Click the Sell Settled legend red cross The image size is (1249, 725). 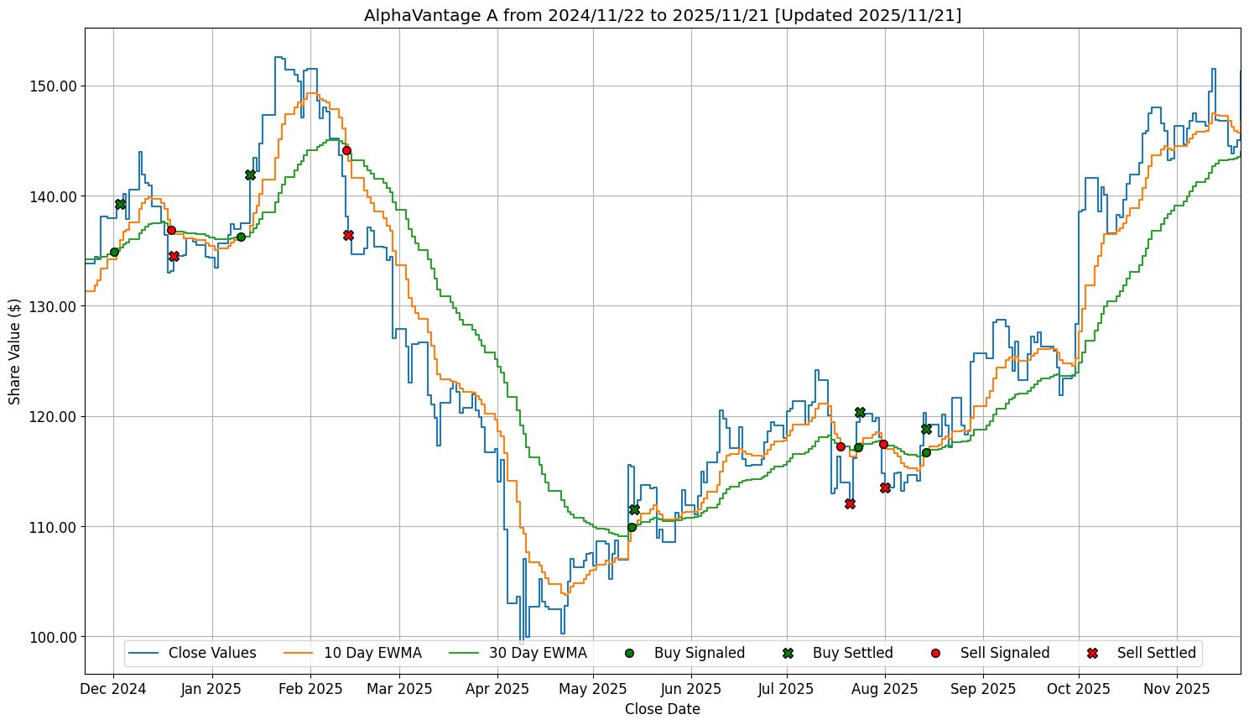pos(1092,653)
